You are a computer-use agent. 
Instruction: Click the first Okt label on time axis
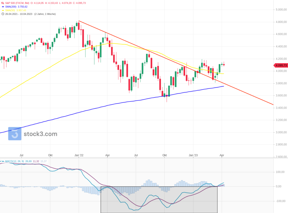(50, 155)
